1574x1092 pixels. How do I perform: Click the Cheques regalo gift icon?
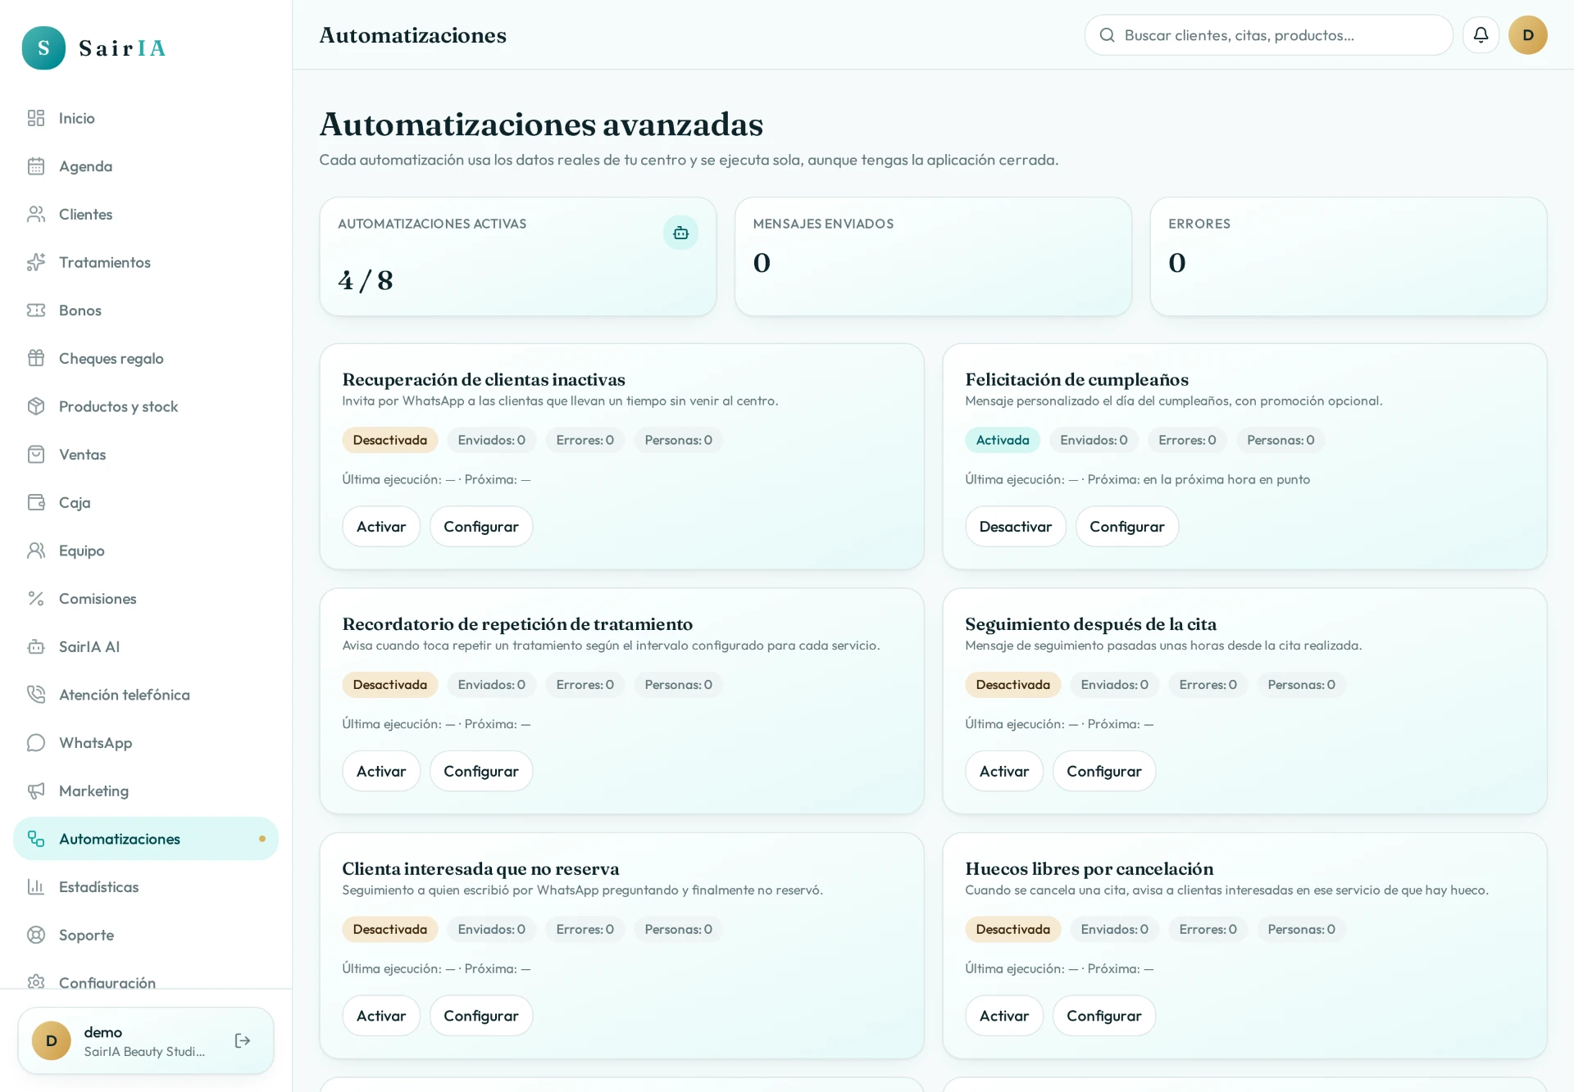(x=36, y=358)
